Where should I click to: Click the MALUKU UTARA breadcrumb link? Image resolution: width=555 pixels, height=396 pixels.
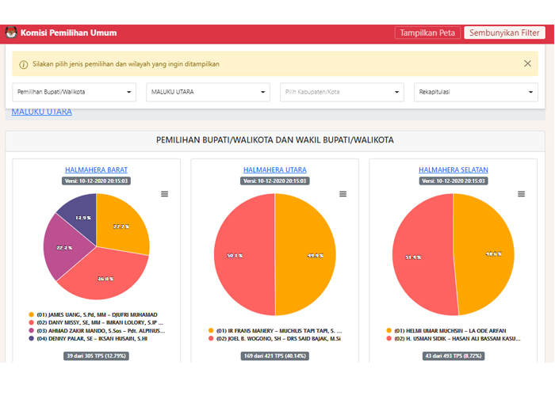42,112
